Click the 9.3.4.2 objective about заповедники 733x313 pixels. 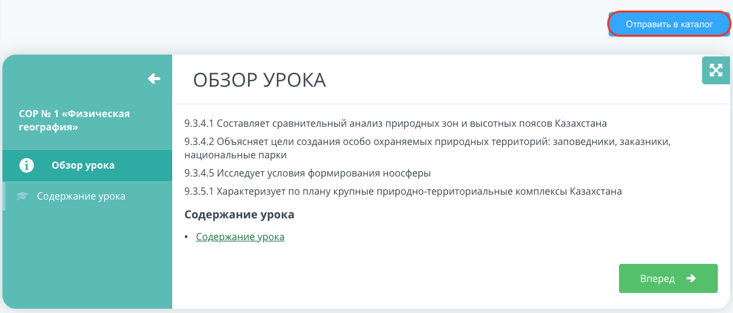[x=426, y=148]
